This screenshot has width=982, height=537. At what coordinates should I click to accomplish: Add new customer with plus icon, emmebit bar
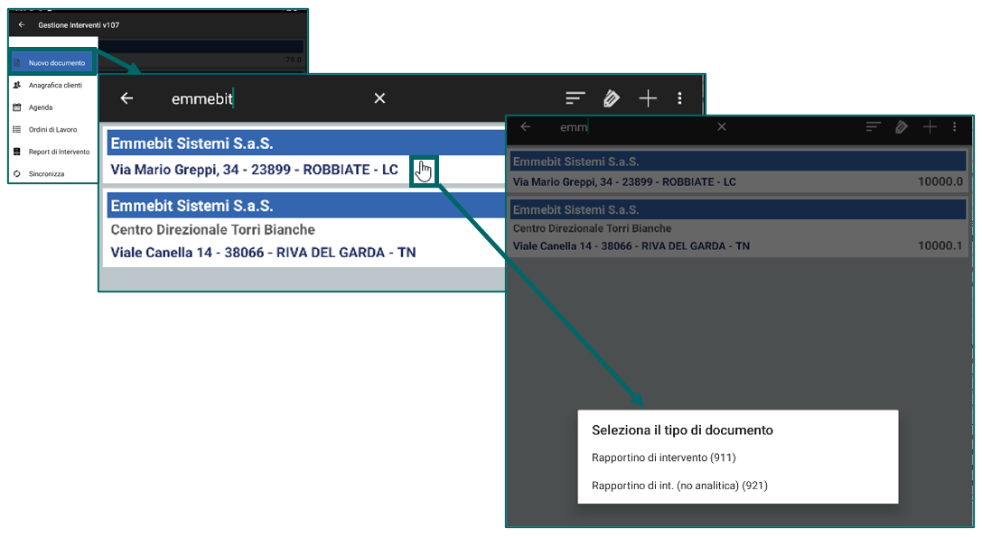(x=648, y=98)
